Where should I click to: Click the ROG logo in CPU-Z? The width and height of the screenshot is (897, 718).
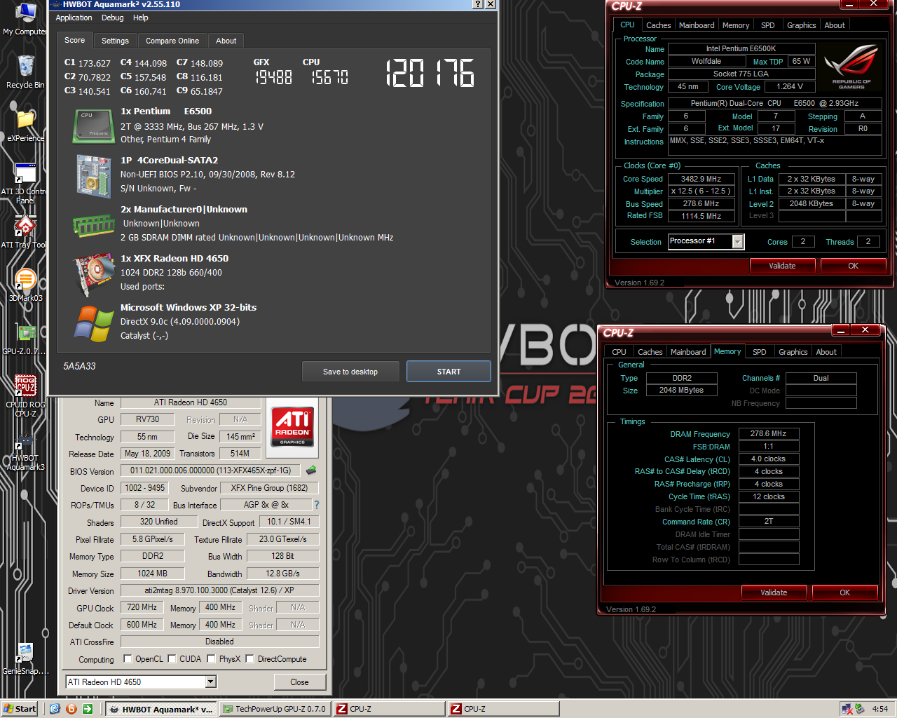[851, 66]
